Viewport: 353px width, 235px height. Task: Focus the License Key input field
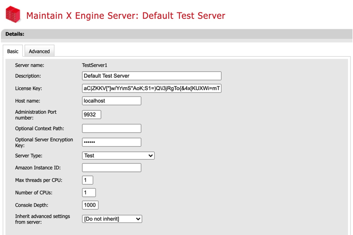point(152,89)
